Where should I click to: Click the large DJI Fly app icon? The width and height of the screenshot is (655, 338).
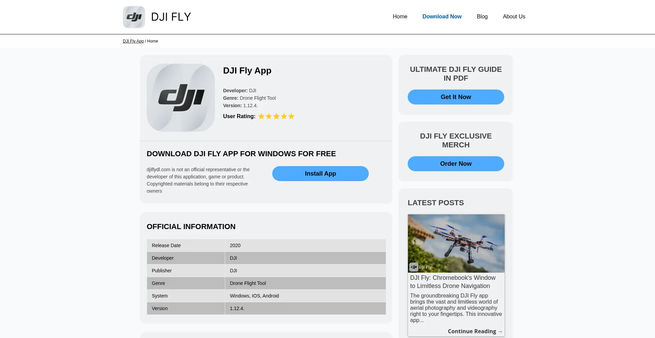pos(181,98)
